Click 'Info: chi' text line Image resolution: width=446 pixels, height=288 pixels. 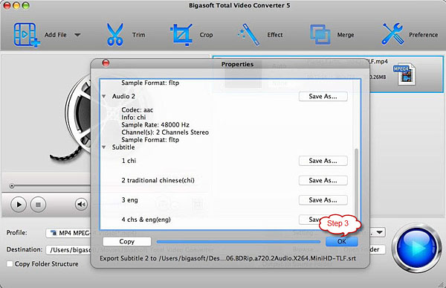[x=134, y=118]
